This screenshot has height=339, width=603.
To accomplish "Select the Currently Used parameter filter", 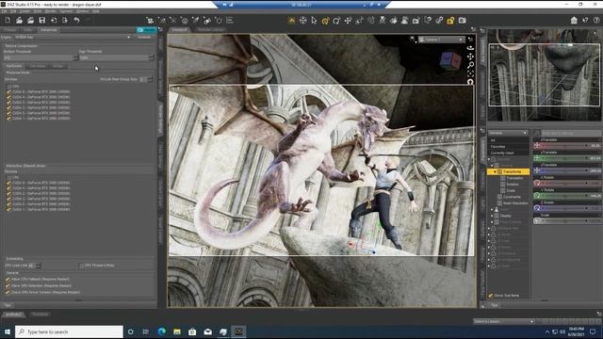I will [502, 153].
